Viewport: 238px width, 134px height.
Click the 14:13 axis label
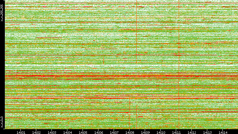(208, 132)
